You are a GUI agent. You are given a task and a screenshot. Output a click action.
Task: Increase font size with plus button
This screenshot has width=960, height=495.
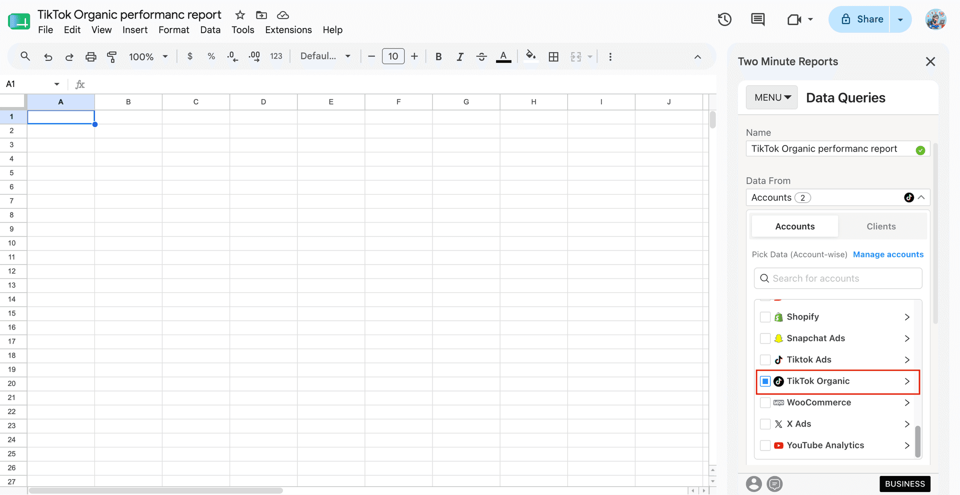414,56
